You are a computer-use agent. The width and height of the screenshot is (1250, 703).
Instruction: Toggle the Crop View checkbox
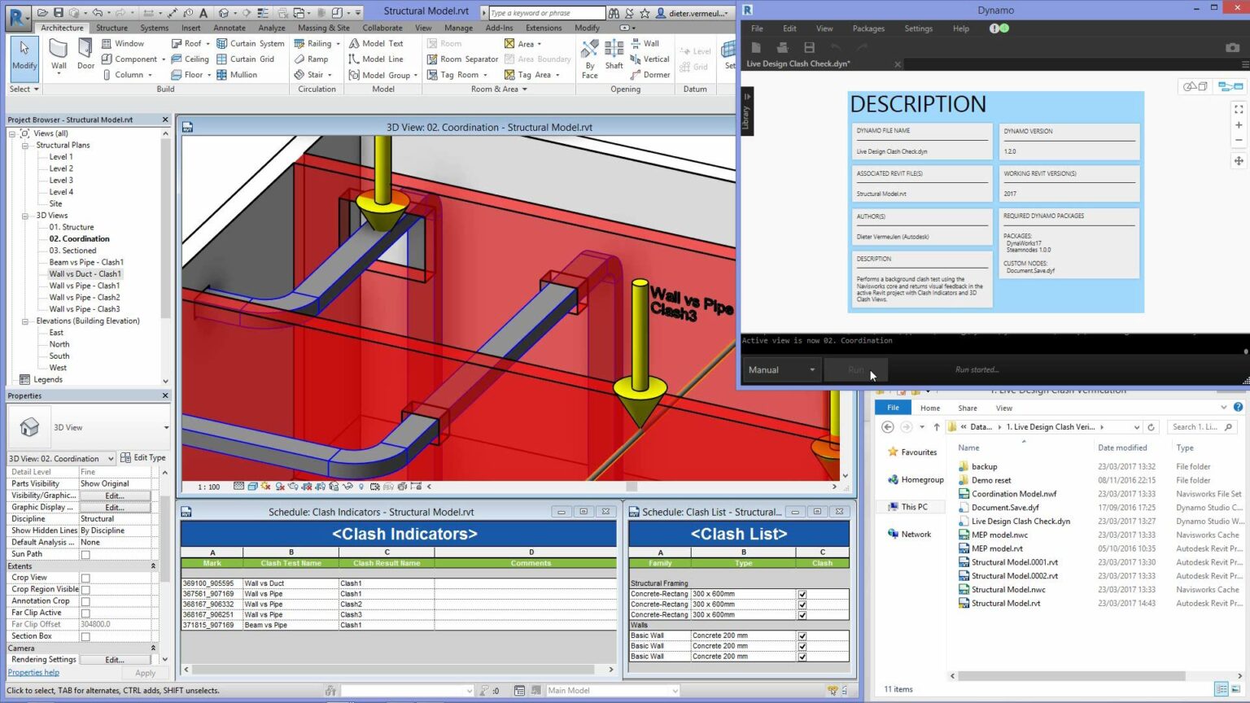[x=85, y=577]
